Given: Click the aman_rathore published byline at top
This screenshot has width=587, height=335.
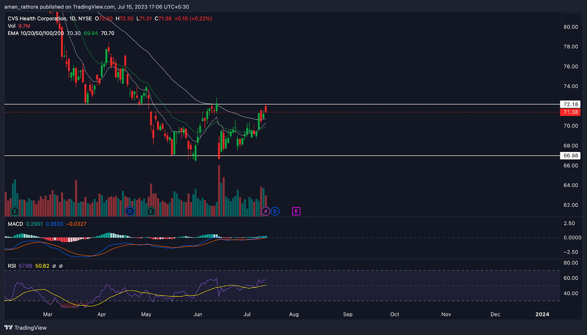Looking at the screenshot, I should (x=96, y=7).
